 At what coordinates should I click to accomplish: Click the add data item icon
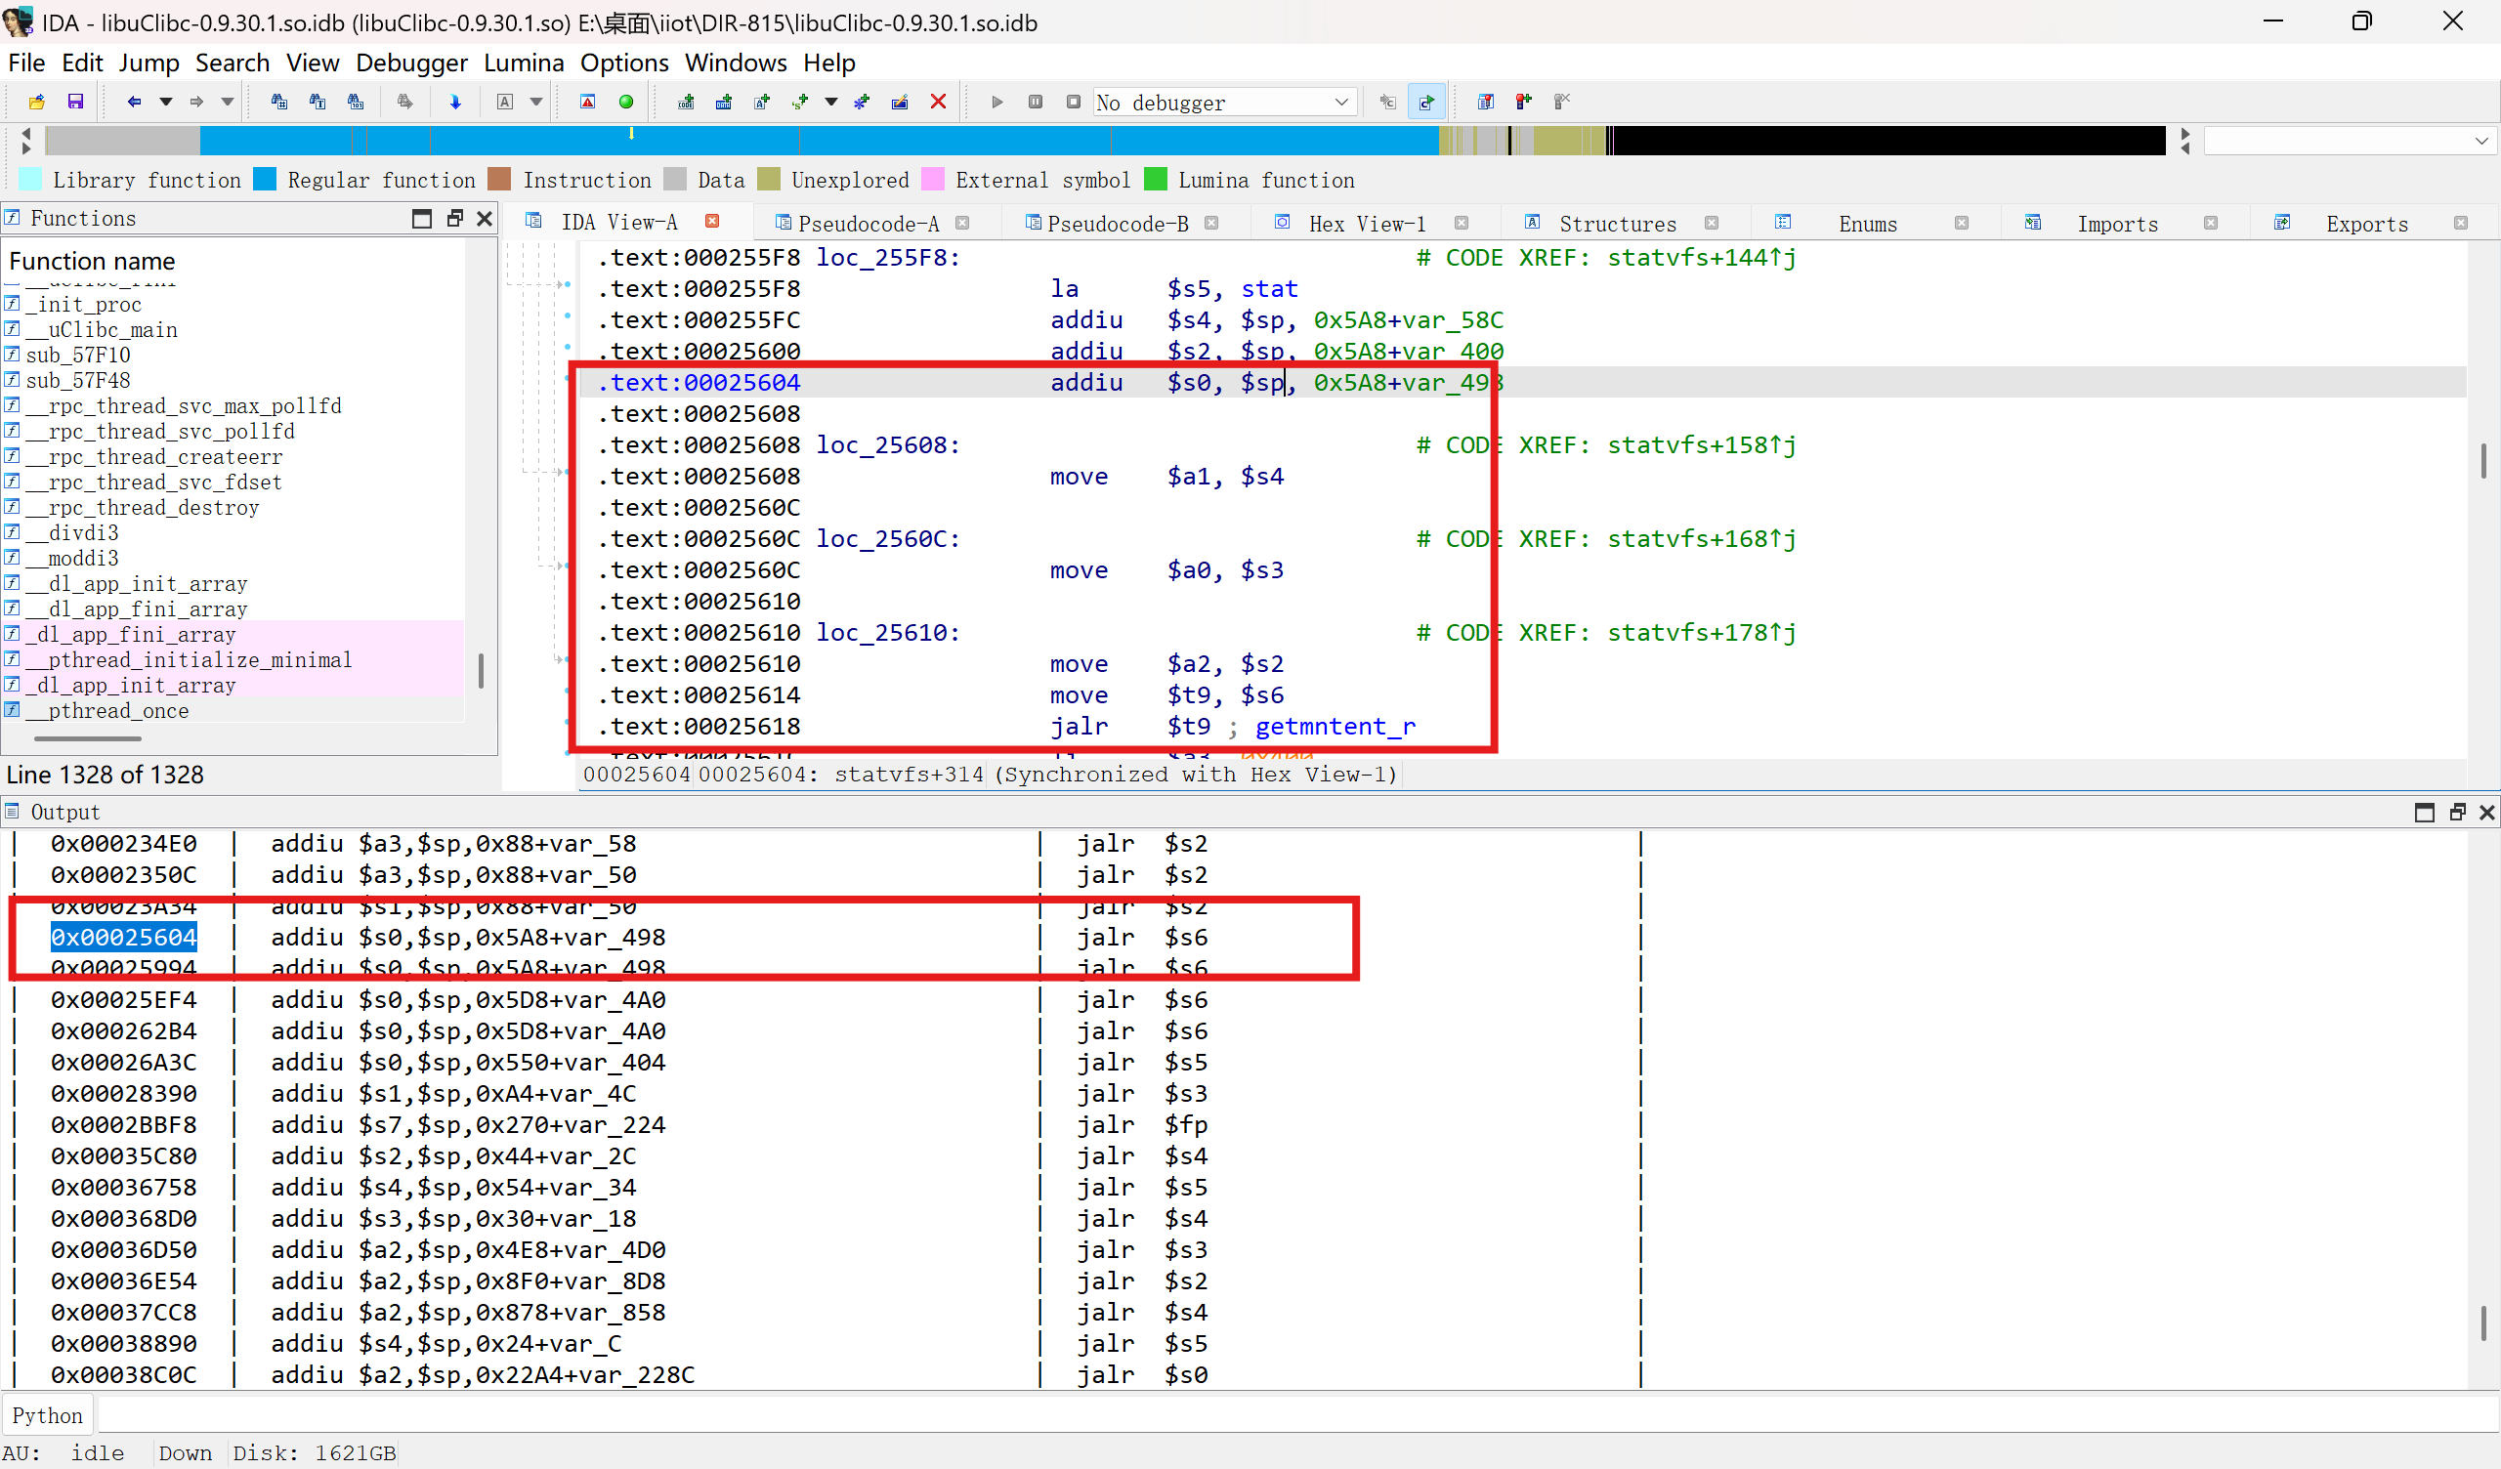coord(724,102)
